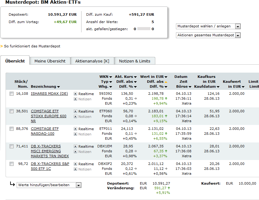This screenshot has width=259, height=200.
Task: Open DB X-TRACKERS S&P 500 ETF 1C link
Action: (50, 166)
